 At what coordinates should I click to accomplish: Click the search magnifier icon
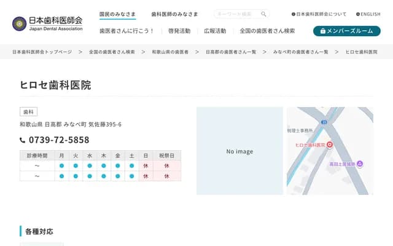click(x=263, y=14)
